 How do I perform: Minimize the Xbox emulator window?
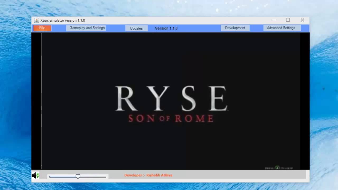(274, 20)
